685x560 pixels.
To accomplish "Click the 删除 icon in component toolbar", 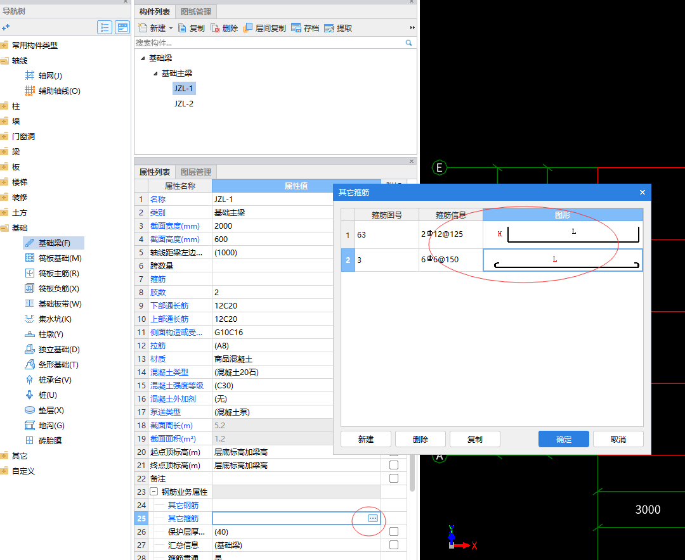I will tap(215, 28).
